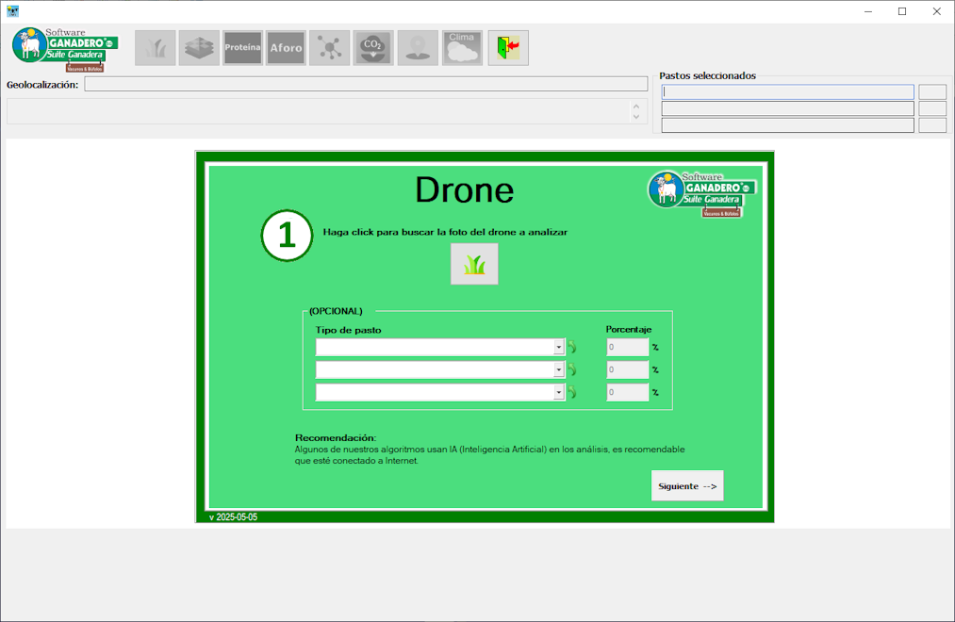
Task: Click the first Pastos seleccionados field
Action: coord(787,92)
